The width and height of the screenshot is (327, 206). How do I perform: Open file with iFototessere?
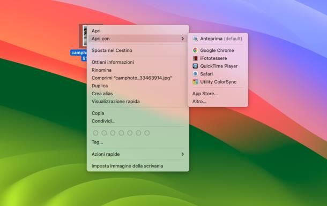pyautogui.click(x=218, y=58)
